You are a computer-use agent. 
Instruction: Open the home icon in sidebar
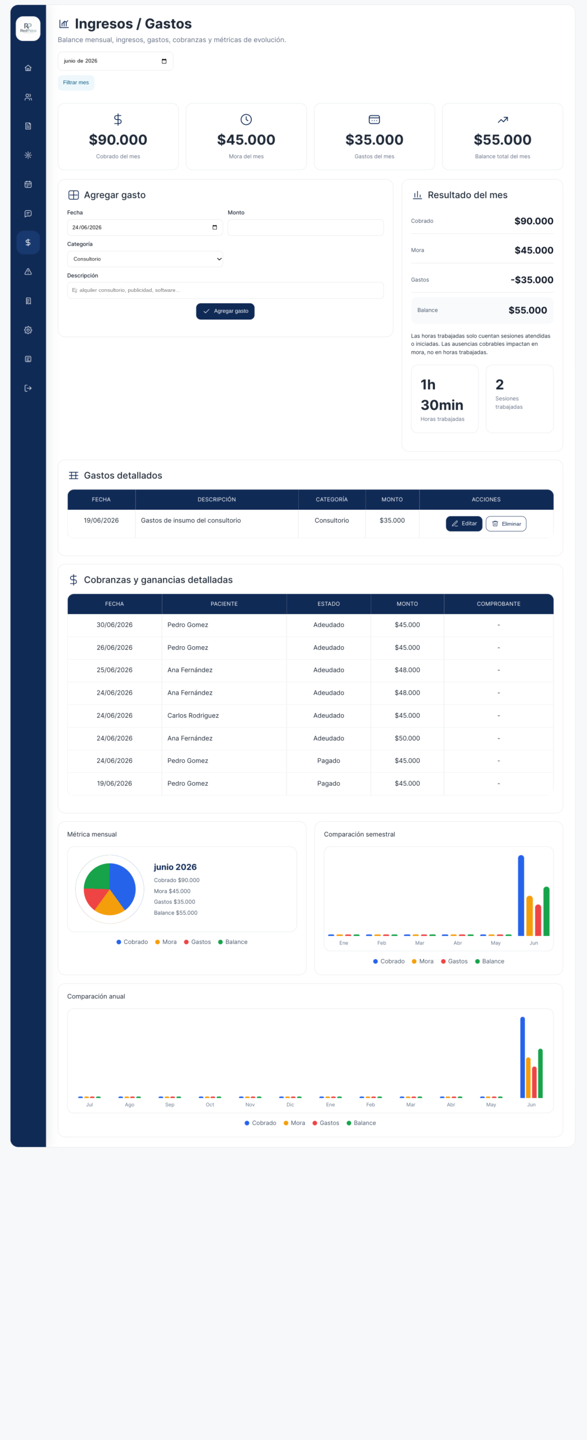tap(28, 68)
